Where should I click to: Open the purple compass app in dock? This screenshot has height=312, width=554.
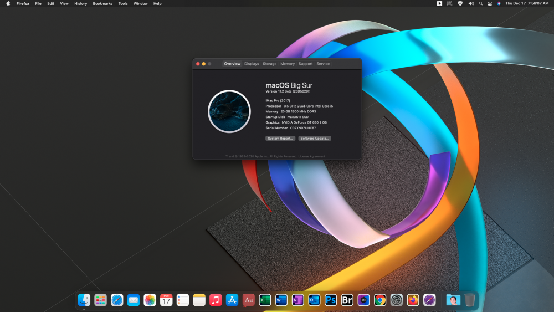click(x=429, y=300)
